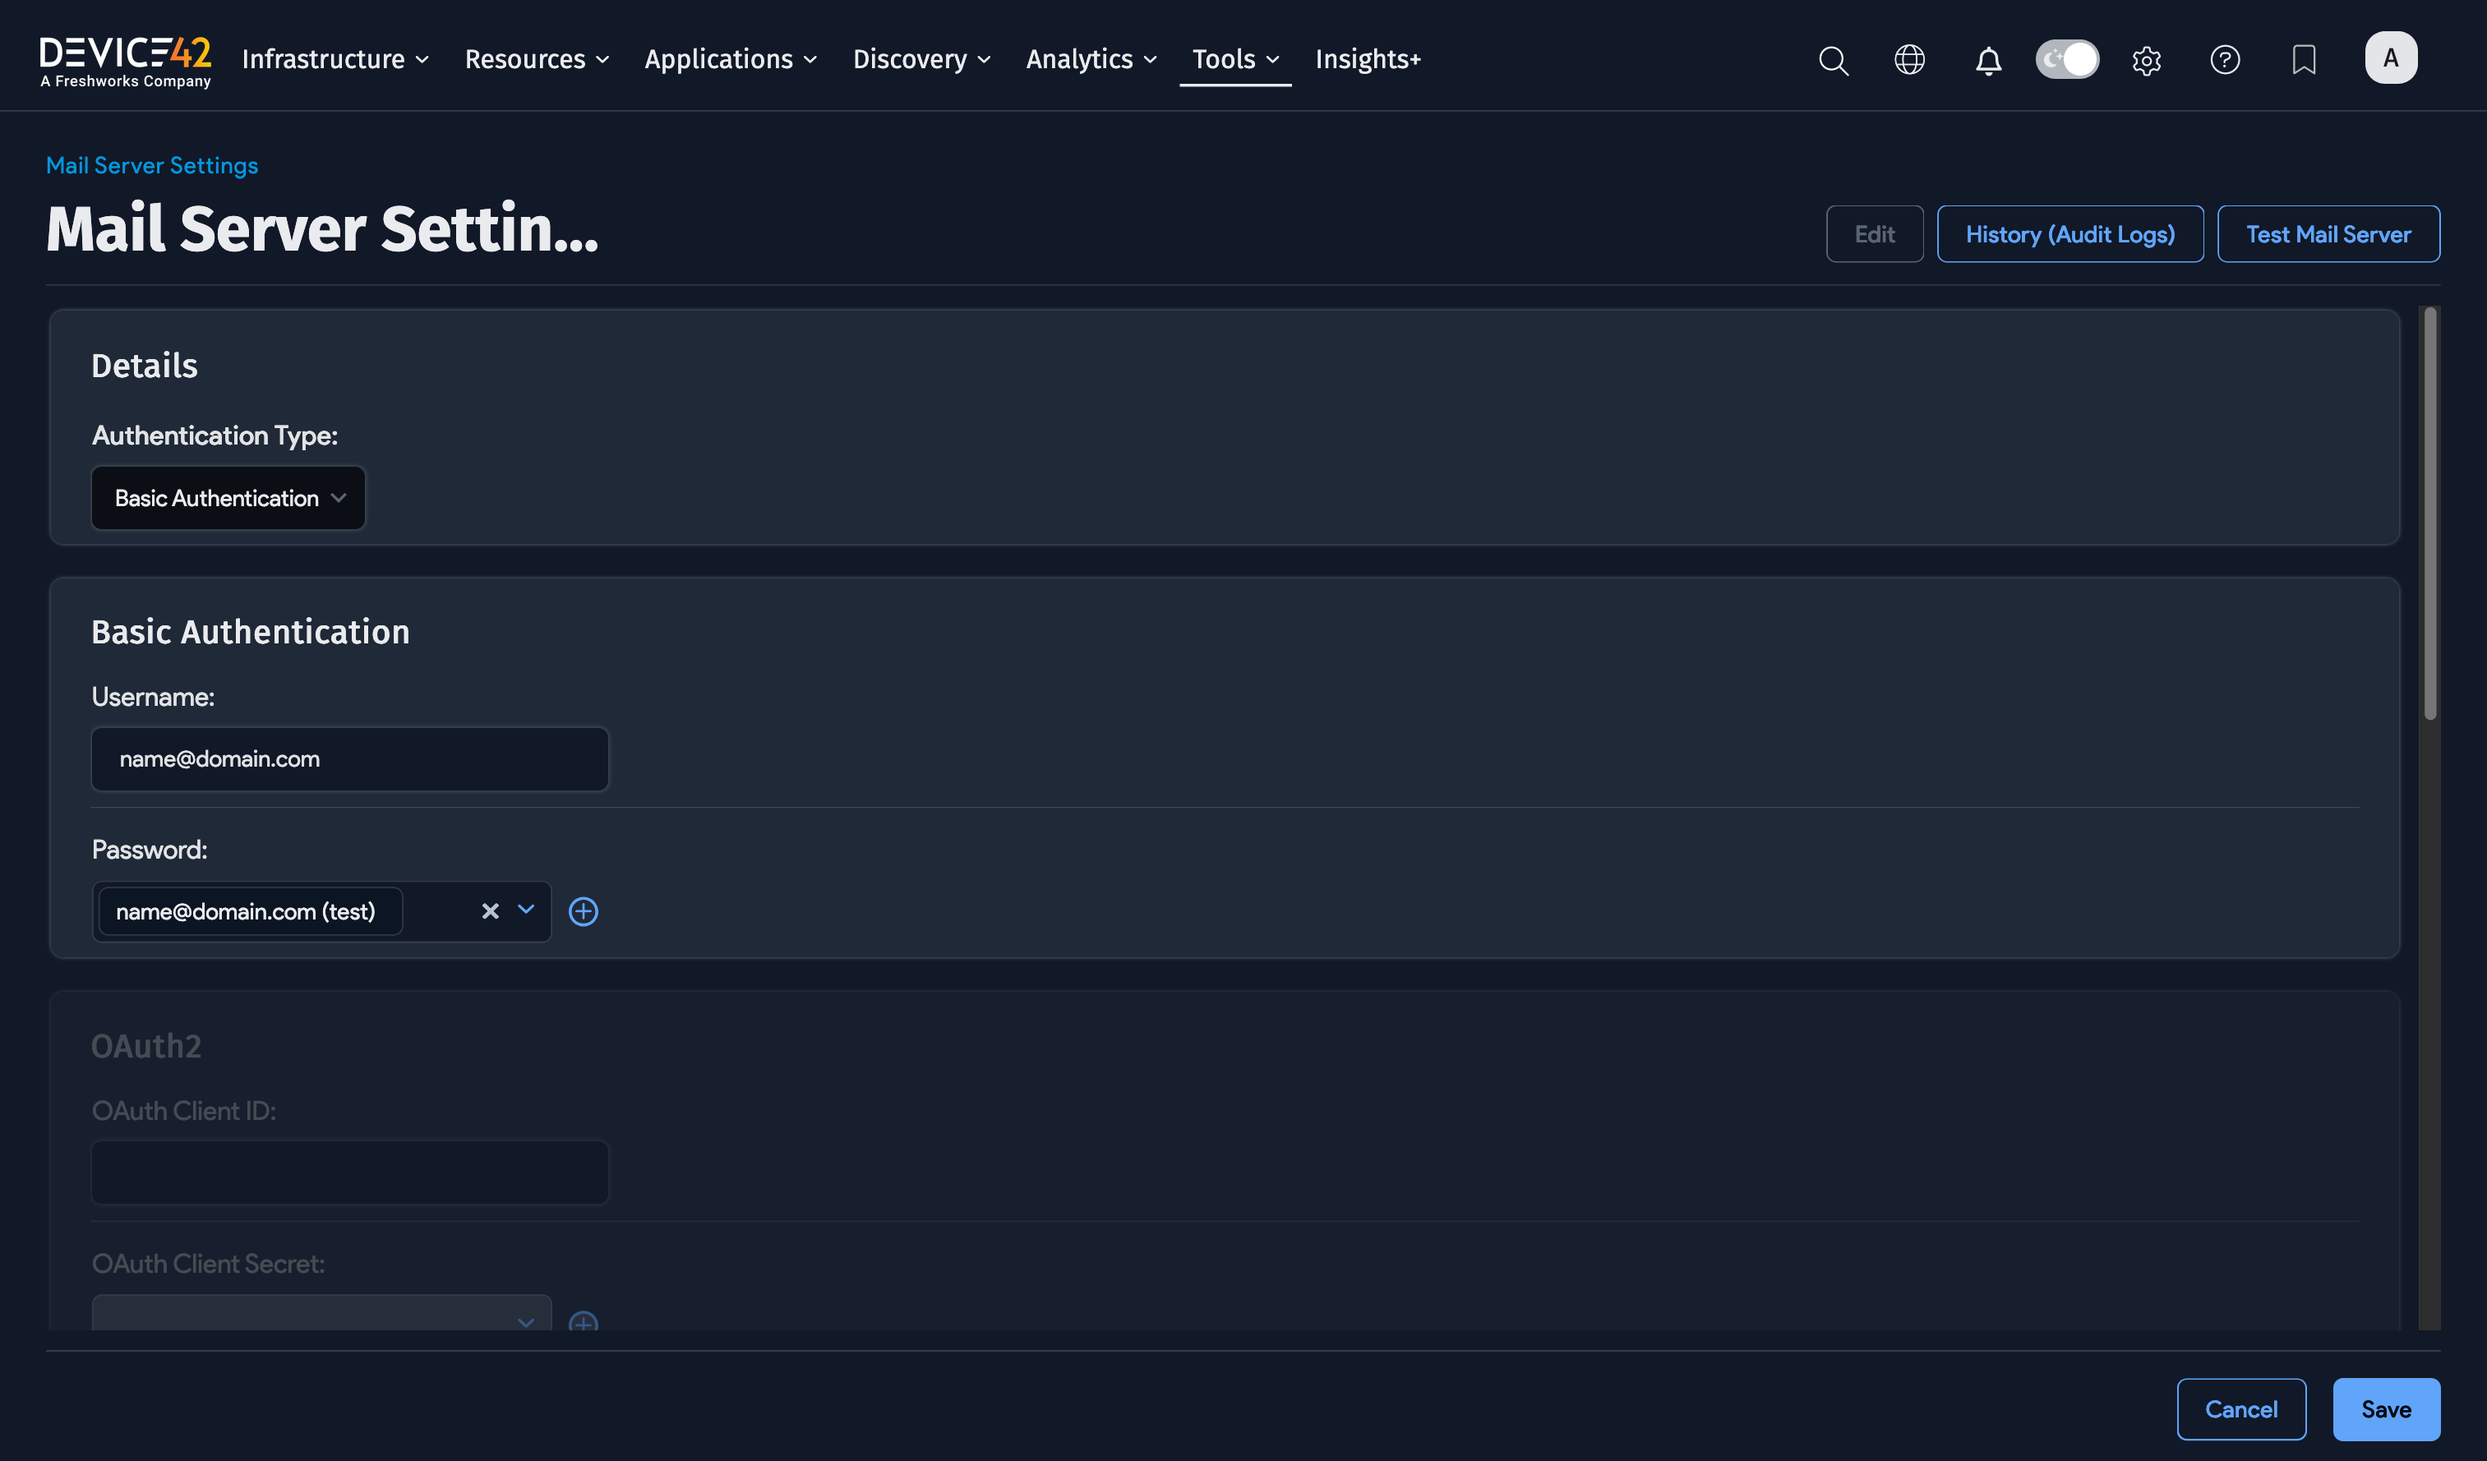Open the Analytics menu
Image resolution: width=2487 pixels, height=1461 pixels.
[1091, 59]
